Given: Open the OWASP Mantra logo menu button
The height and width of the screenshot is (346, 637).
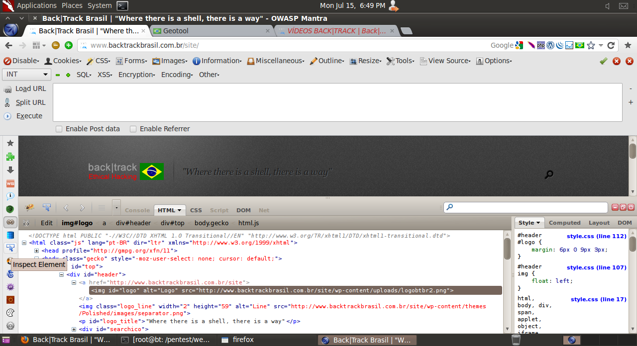Looking at the screenshot, I should tap(10, 30).
